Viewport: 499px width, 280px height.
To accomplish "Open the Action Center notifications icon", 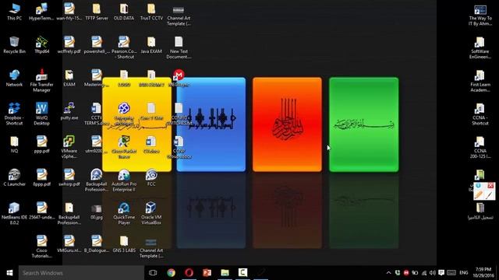I will [x=441, y=273].
